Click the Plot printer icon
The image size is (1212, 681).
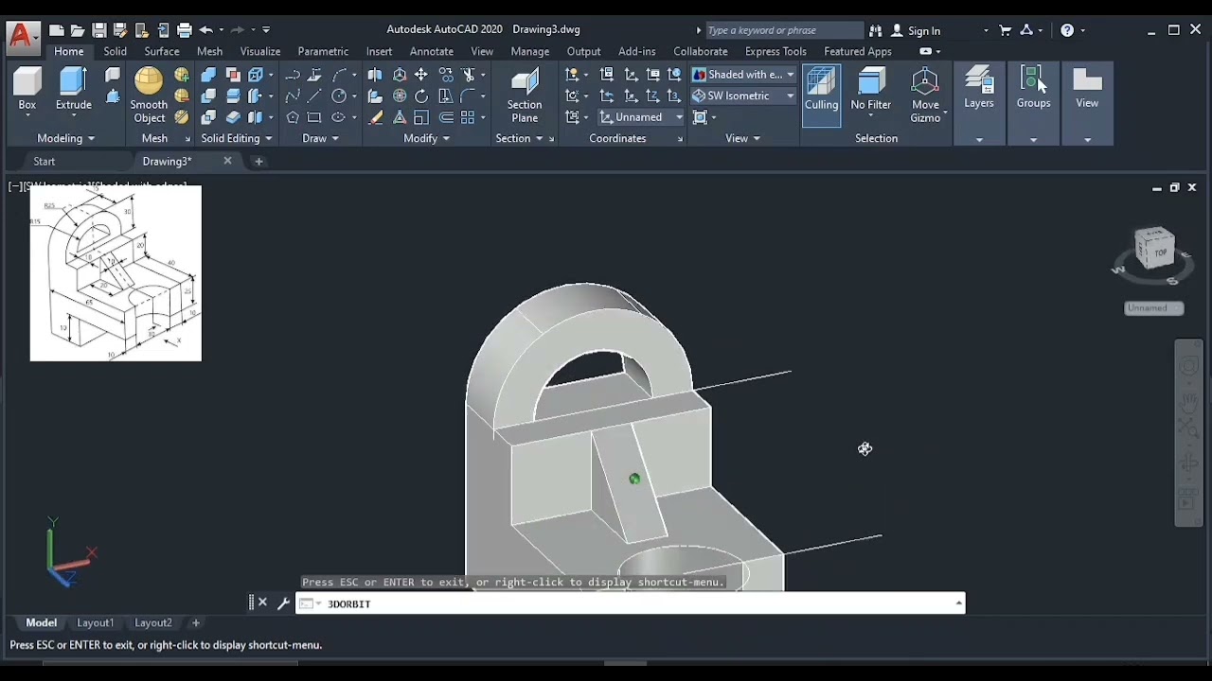pos(185,30)
